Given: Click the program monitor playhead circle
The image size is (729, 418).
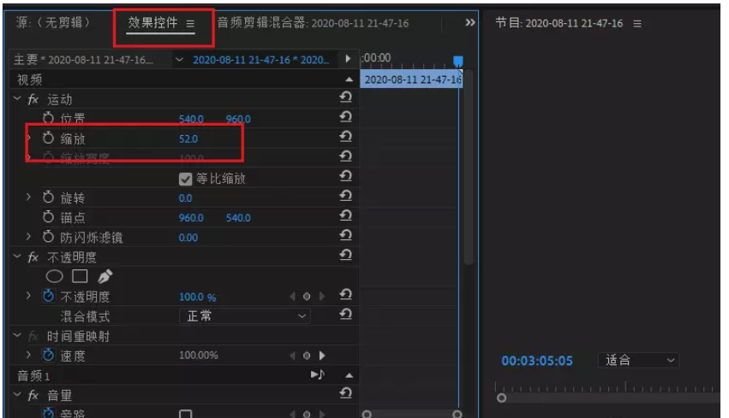Looking at the screenshot, I should pos(501,398).
